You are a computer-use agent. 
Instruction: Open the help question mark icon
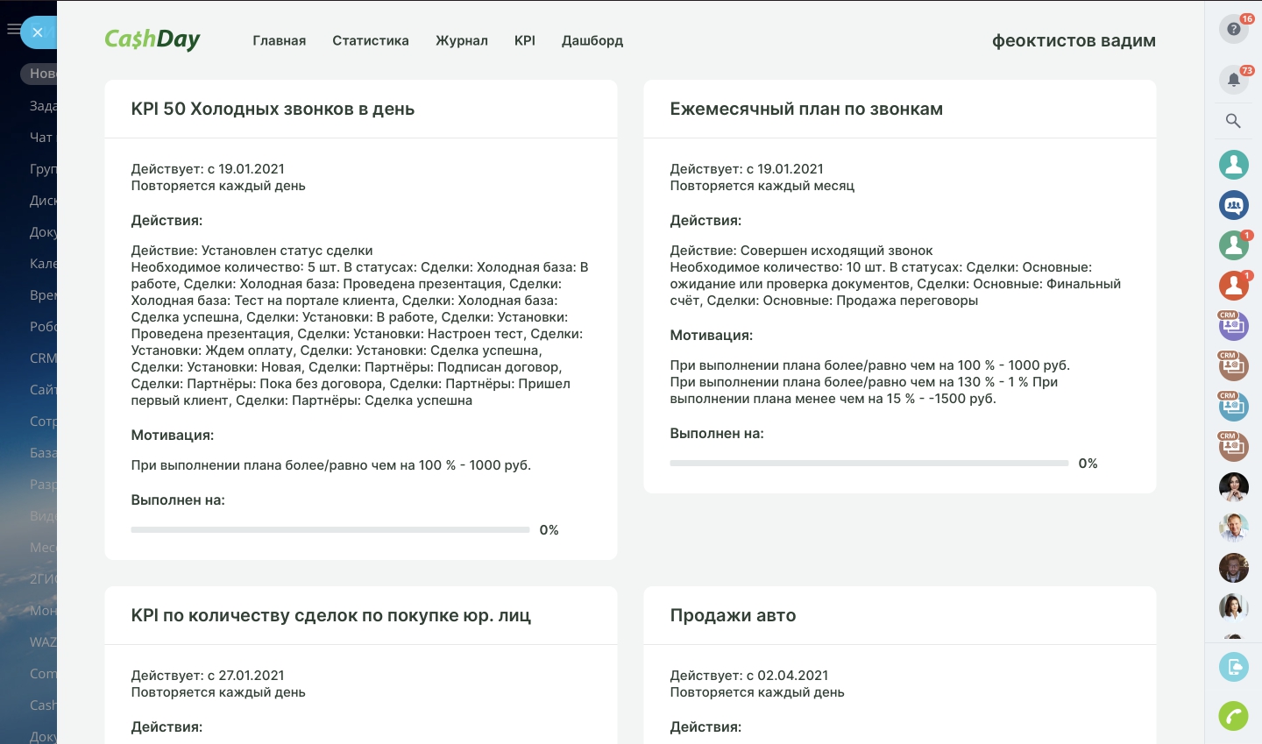coord(1233,29)
